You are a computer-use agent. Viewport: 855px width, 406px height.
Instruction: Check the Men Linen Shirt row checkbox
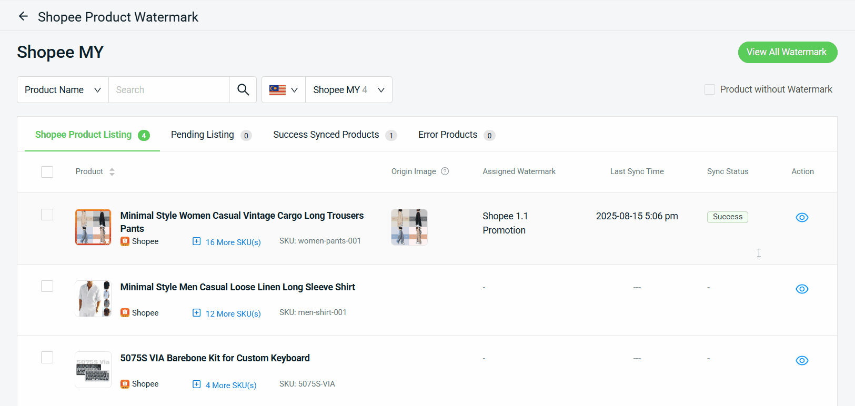47,286
